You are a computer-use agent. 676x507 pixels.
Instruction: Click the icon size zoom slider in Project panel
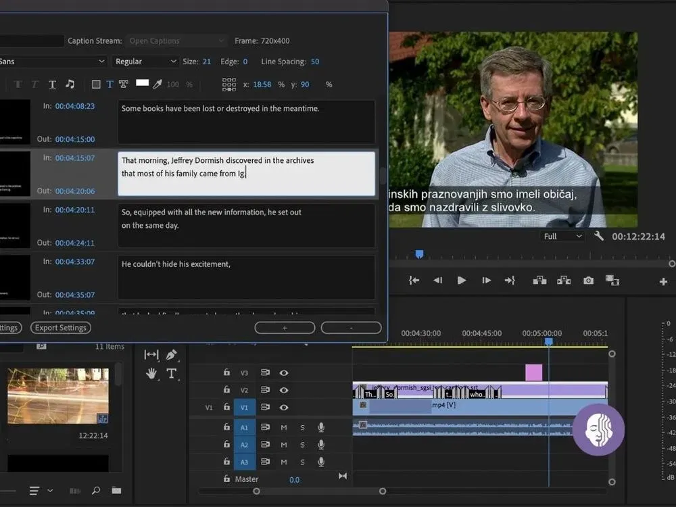click(x=7, y=491)
